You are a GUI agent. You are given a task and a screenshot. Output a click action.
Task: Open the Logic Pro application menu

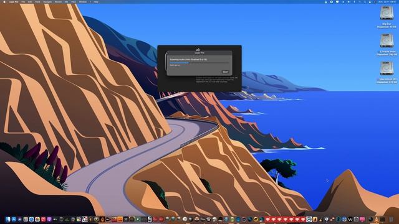[x=14, y=2]
